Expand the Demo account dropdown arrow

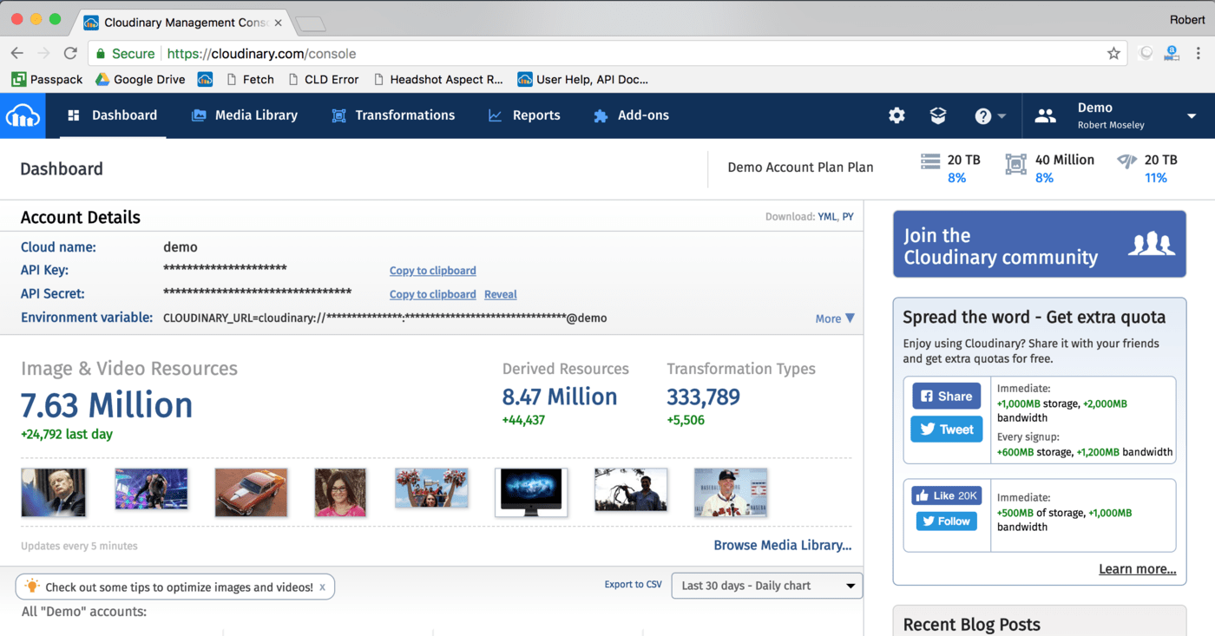tap(1192, 116)
